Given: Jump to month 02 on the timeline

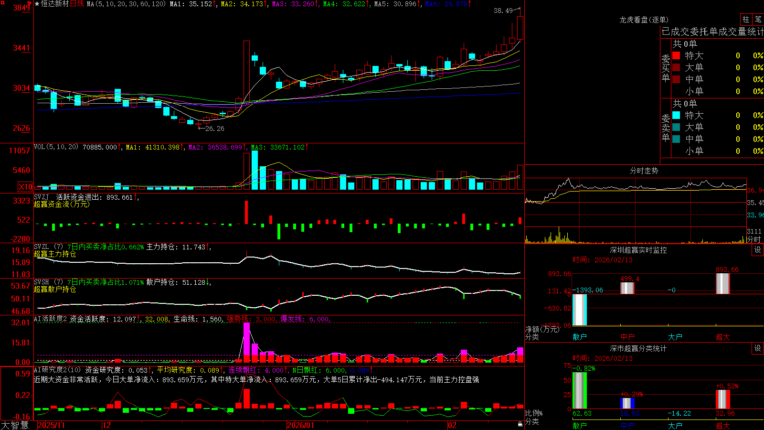Looking at the screenshot, I should pyautogui.click(x=452, y=425).
